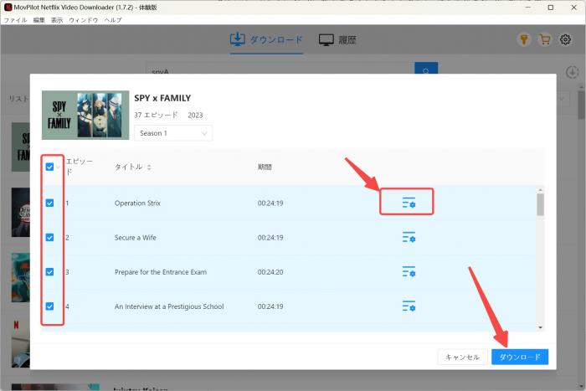Uncheck episode 1 Operation Strix checkbox
The image size is (586, 391).
click(49, 203)
